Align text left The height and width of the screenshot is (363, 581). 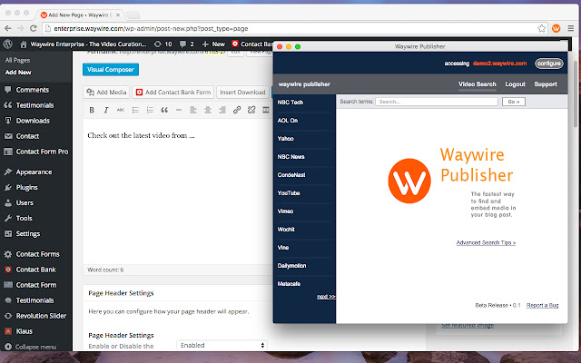tap(193, 110)
